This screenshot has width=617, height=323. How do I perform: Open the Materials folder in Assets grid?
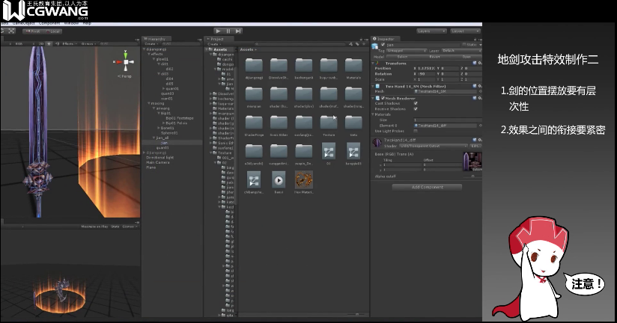coord(353,66)
